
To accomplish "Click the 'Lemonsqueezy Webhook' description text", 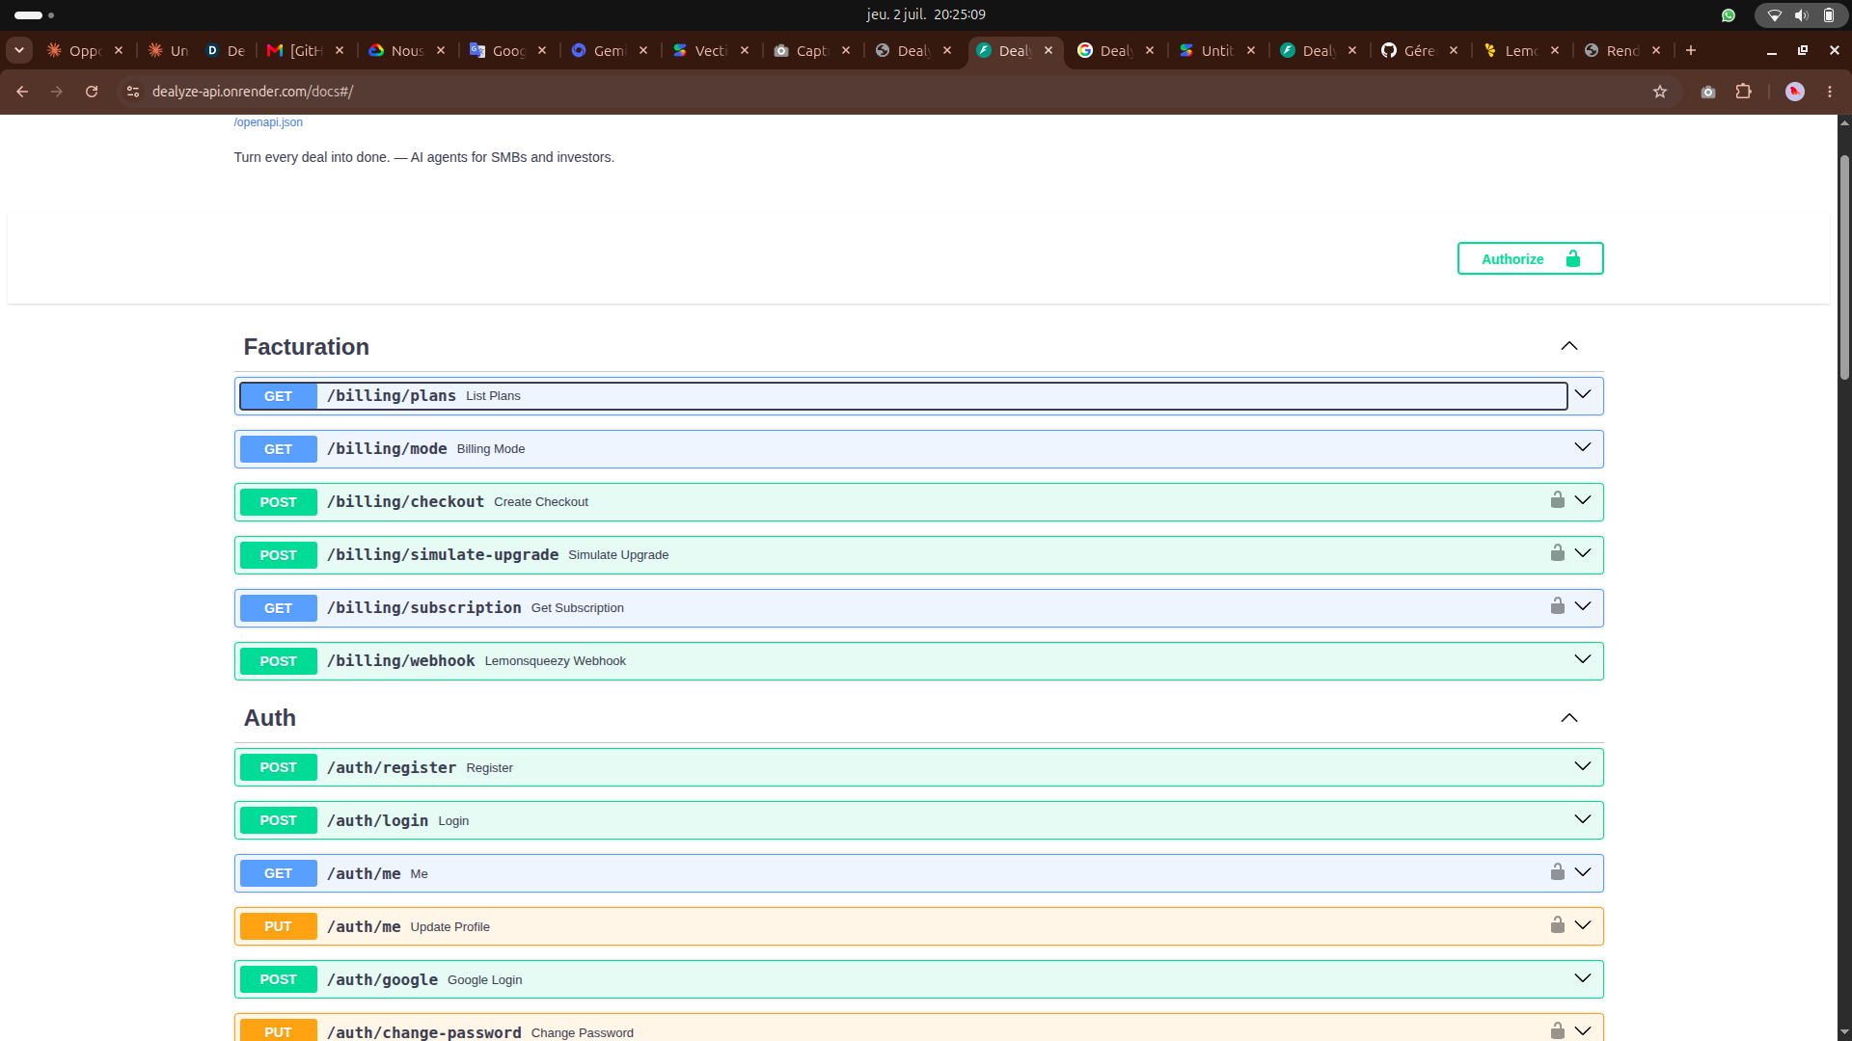I will click(555, 661).
